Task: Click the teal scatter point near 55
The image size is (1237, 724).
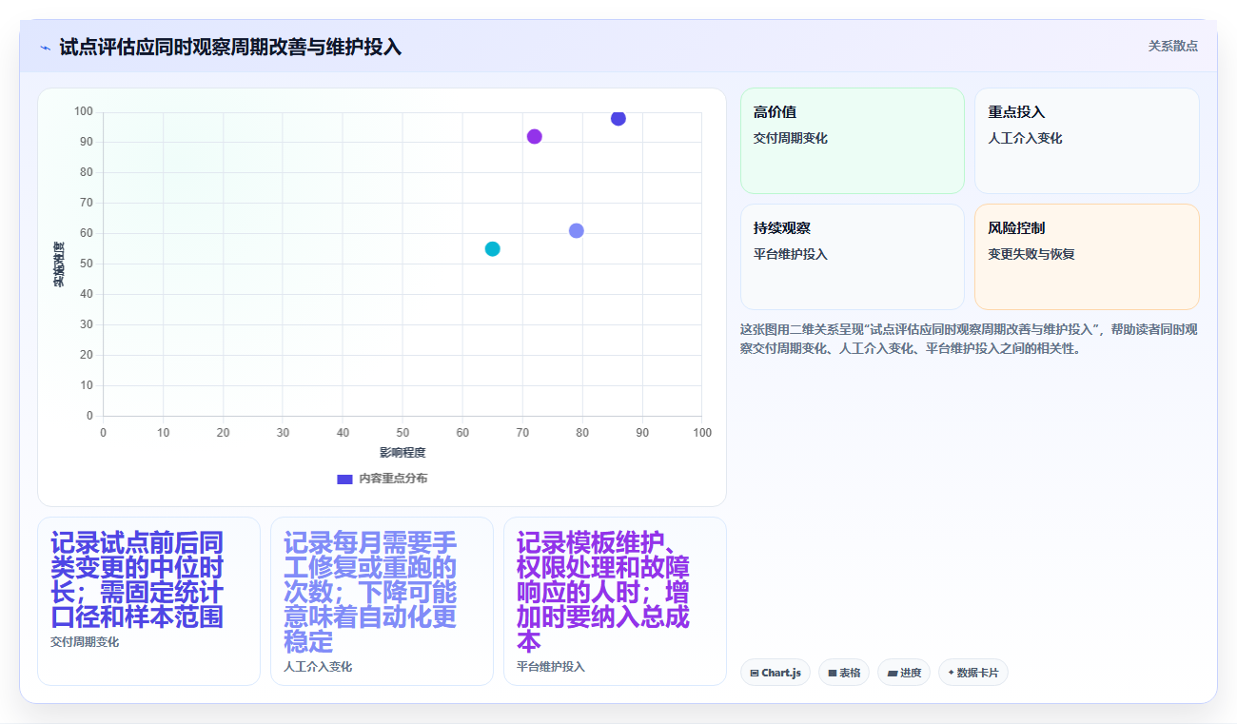Action: (x=492, y=249)
